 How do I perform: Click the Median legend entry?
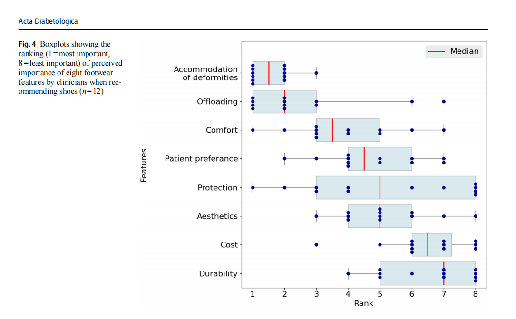tap(464, 51)
